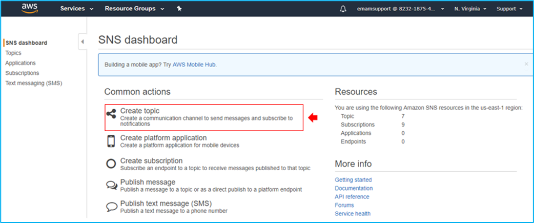Click the Create subscription circle icon
The width and height of the screenshot is (534, 223).
pyautogui.click(x=111, y=164)
